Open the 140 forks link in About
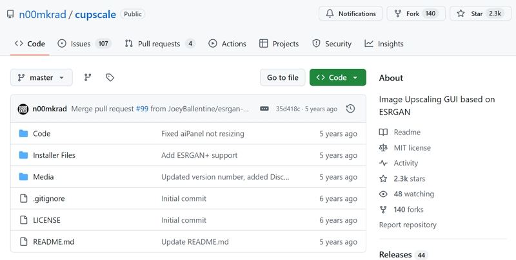 tap(409, 209)
